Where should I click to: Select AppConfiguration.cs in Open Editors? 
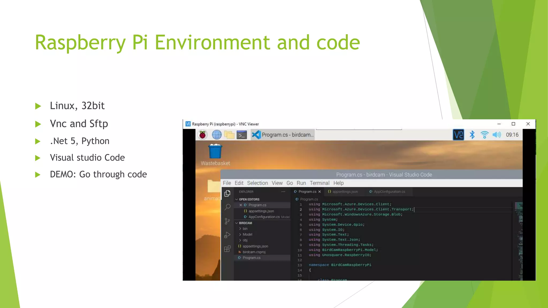[264, 217]
